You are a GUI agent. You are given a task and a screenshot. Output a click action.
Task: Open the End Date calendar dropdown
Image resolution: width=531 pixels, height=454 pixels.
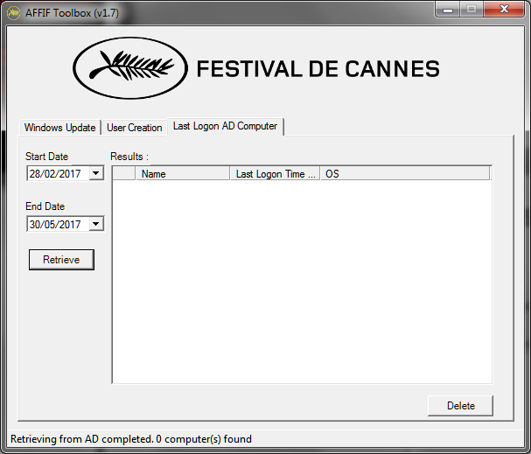(96, 224)
